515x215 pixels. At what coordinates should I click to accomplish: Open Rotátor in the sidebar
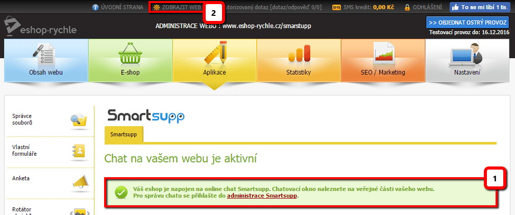tap(21, 209)
